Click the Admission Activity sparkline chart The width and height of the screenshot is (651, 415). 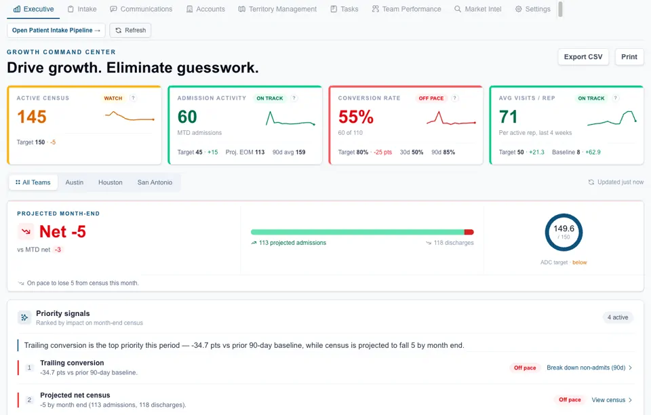(x=290, y=118)
